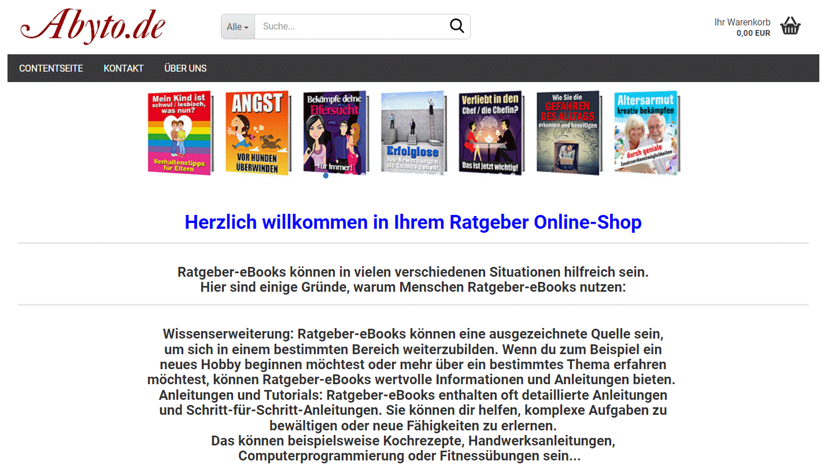828x472 pixels.
Task: Expand the Alle category dropdown
Action: click(238, 27)
